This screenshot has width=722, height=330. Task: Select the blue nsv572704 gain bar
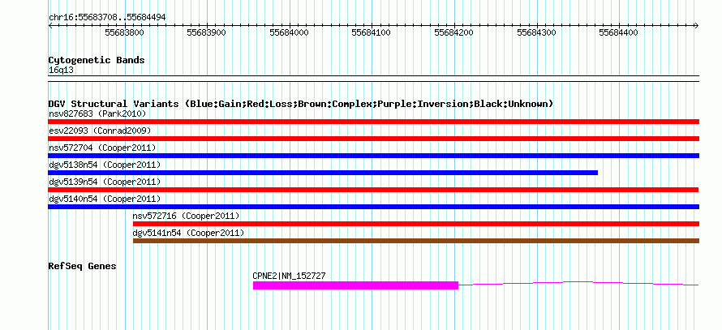tap(373, 156)
